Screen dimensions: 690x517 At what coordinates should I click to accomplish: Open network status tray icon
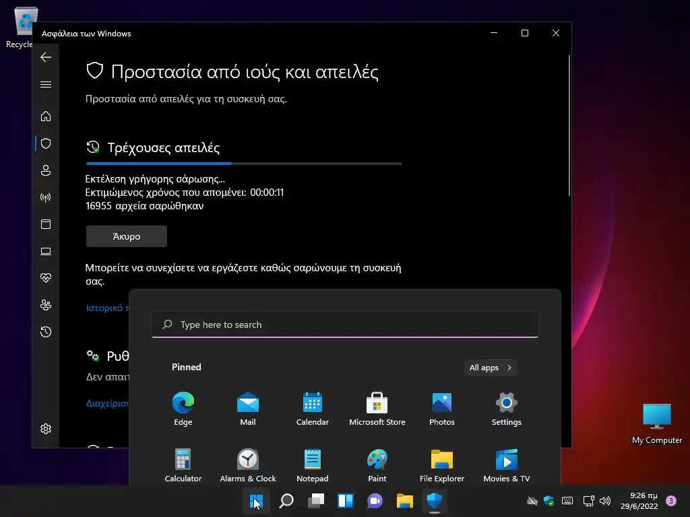pos(588,501)
